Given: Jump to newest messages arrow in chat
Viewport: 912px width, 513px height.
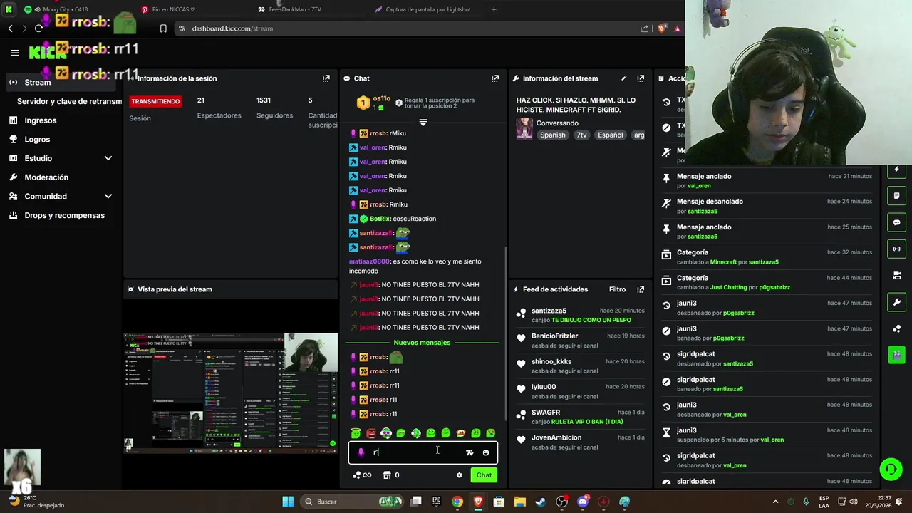Looking at the screenshot, I should 423,123.
